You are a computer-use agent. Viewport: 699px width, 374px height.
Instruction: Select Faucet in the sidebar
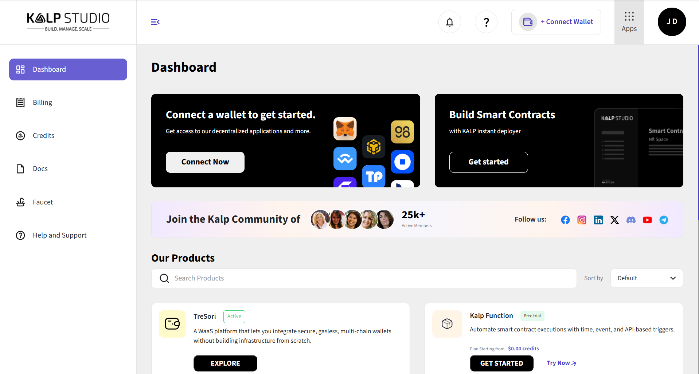[x=43, y=202]
